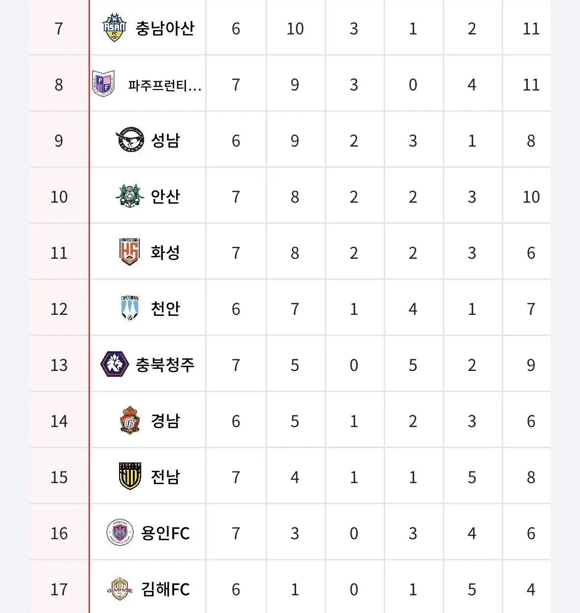Screen dimensions: 580x613
Task: Open the 천안 light-blue club crest
Action: click(x=130, y=308)
